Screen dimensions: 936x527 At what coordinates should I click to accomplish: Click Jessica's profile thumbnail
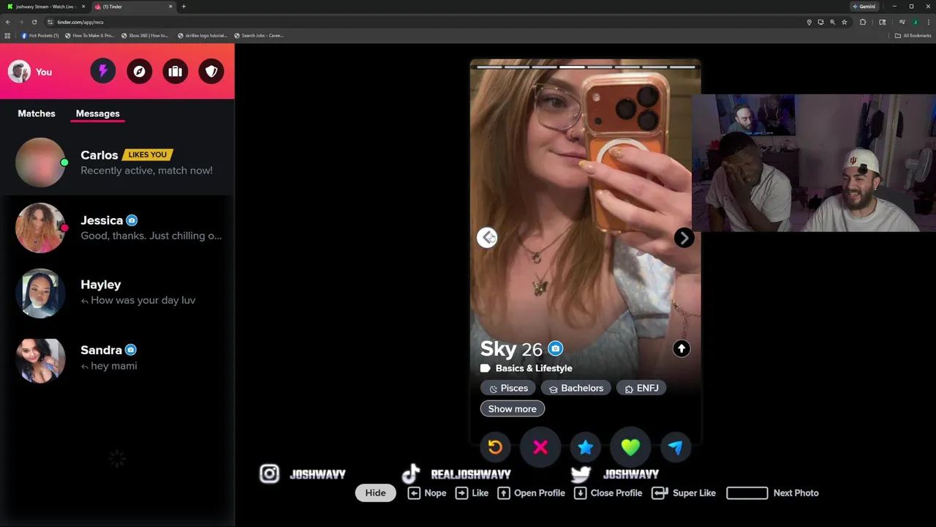click(40, 228)
